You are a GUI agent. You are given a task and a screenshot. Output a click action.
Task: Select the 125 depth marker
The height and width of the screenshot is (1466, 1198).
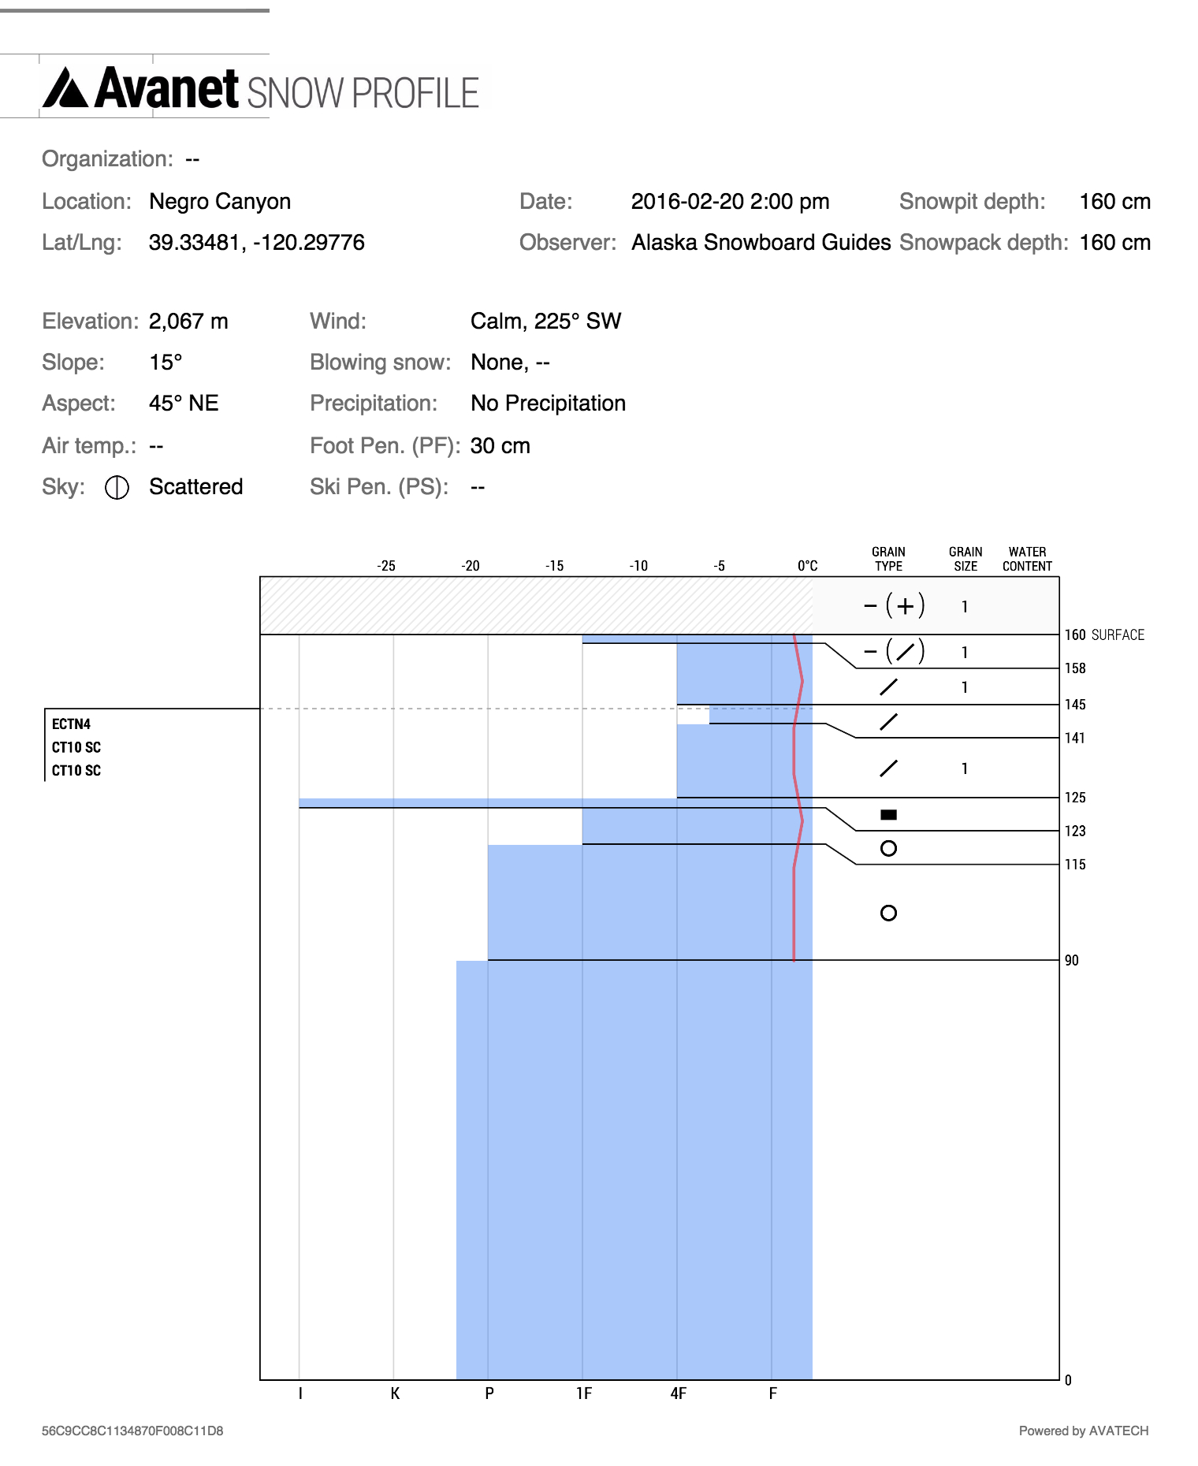click(1074, 798)
